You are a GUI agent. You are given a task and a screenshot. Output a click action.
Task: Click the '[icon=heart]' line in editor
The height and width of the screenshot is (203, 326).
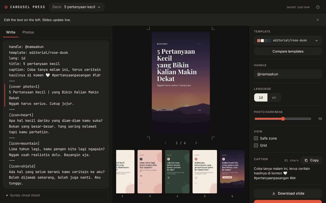pos(21,115)
